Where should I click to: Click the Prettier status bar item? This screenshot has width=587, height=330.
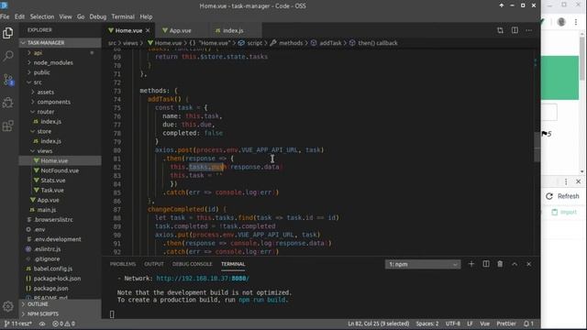[x=506, y=324]
